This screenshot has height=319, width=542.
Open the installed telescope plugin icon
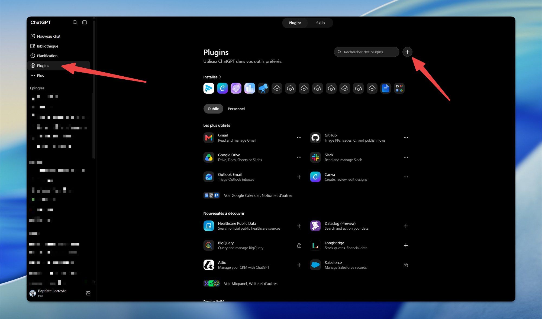pos(263,88)
